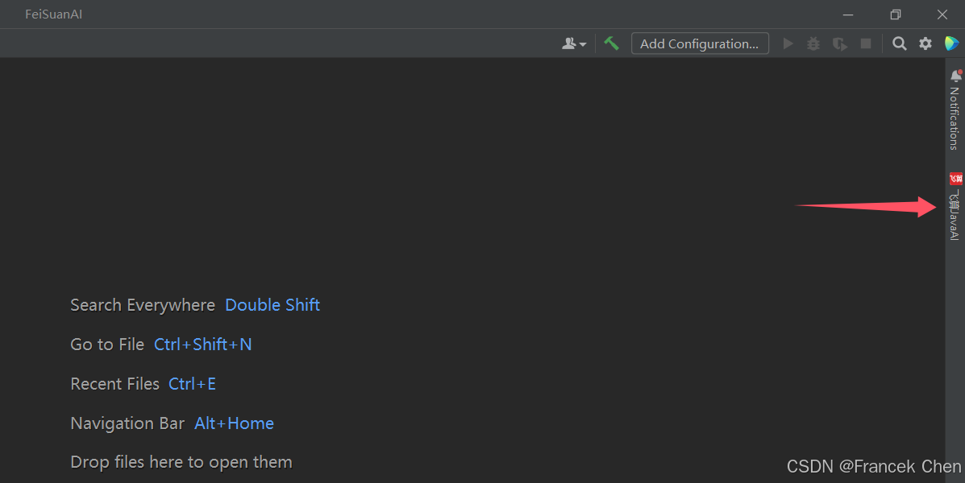The image size is (965, 483).
Task: Click the Ctrl+Shift+N shortcut link
Action: [x=203, y=345]
